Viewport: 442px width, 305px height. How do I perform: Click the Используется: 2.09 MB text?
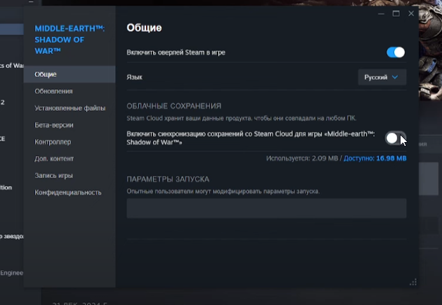tap(302, 159)
